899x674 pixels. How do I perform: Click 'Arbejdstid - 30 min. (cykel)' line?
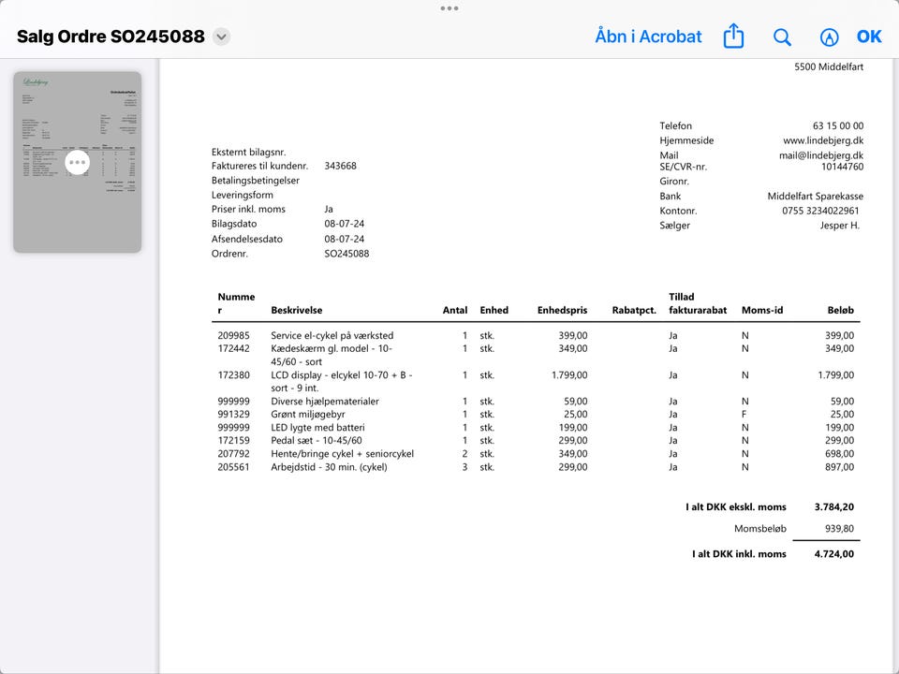[329, 467]
